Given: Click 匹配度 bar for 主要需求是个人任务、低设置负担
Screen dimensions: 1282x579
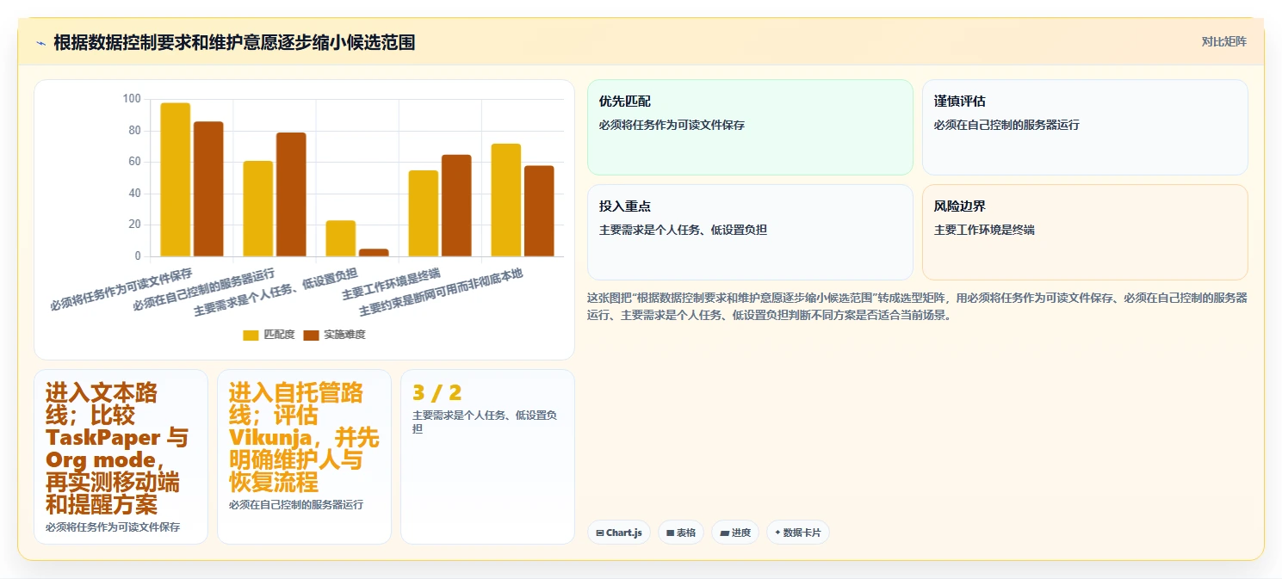Looking at the screenshot, I should (341, 238).
